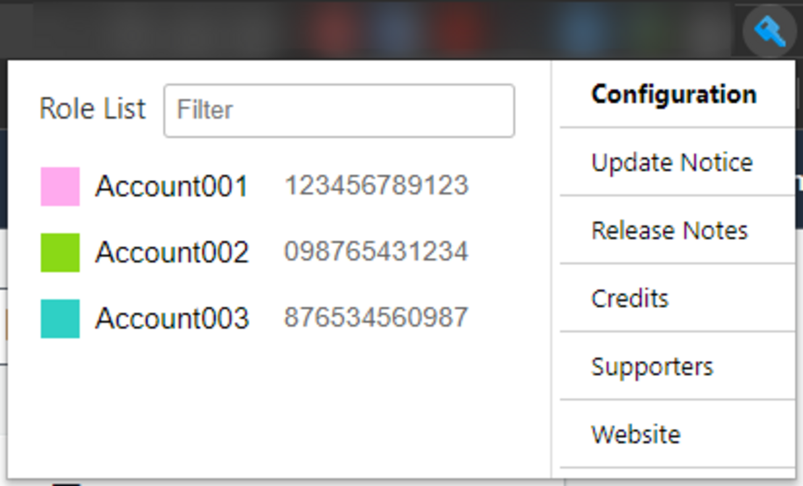Viewport: 803px width, 486px height.
Task: View the Release Notes
Action: 669,231
